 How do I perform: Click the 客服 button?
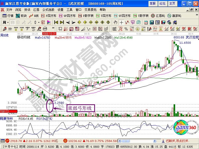153,3
